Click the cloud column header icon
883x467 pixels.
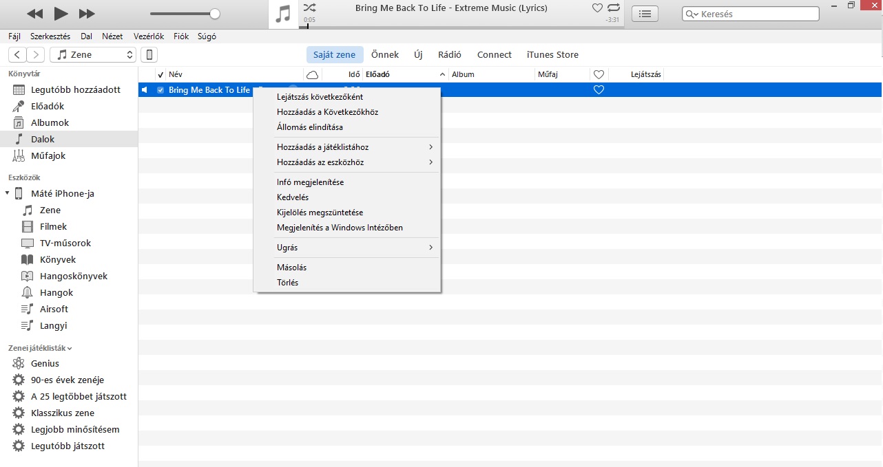313,74
